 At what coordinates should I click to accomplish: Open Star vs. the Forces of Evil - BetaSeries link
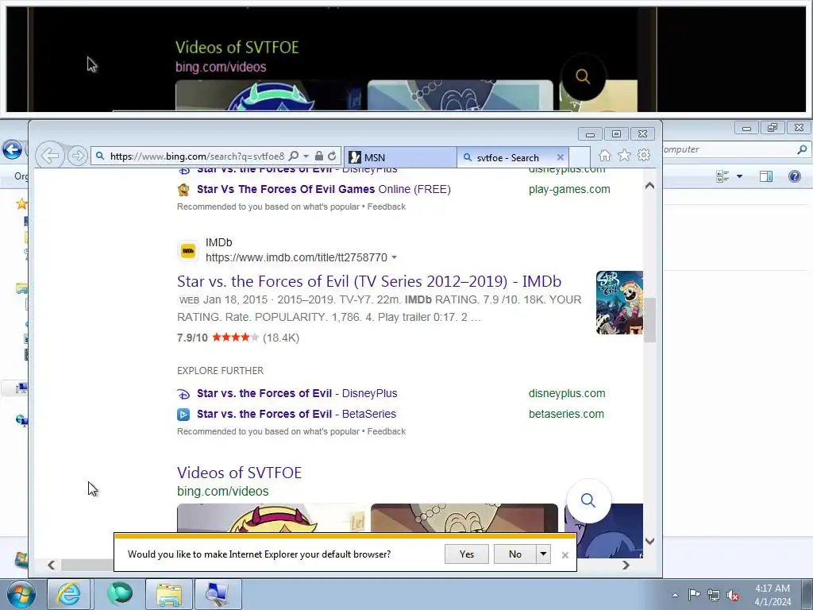click(296, 414)
